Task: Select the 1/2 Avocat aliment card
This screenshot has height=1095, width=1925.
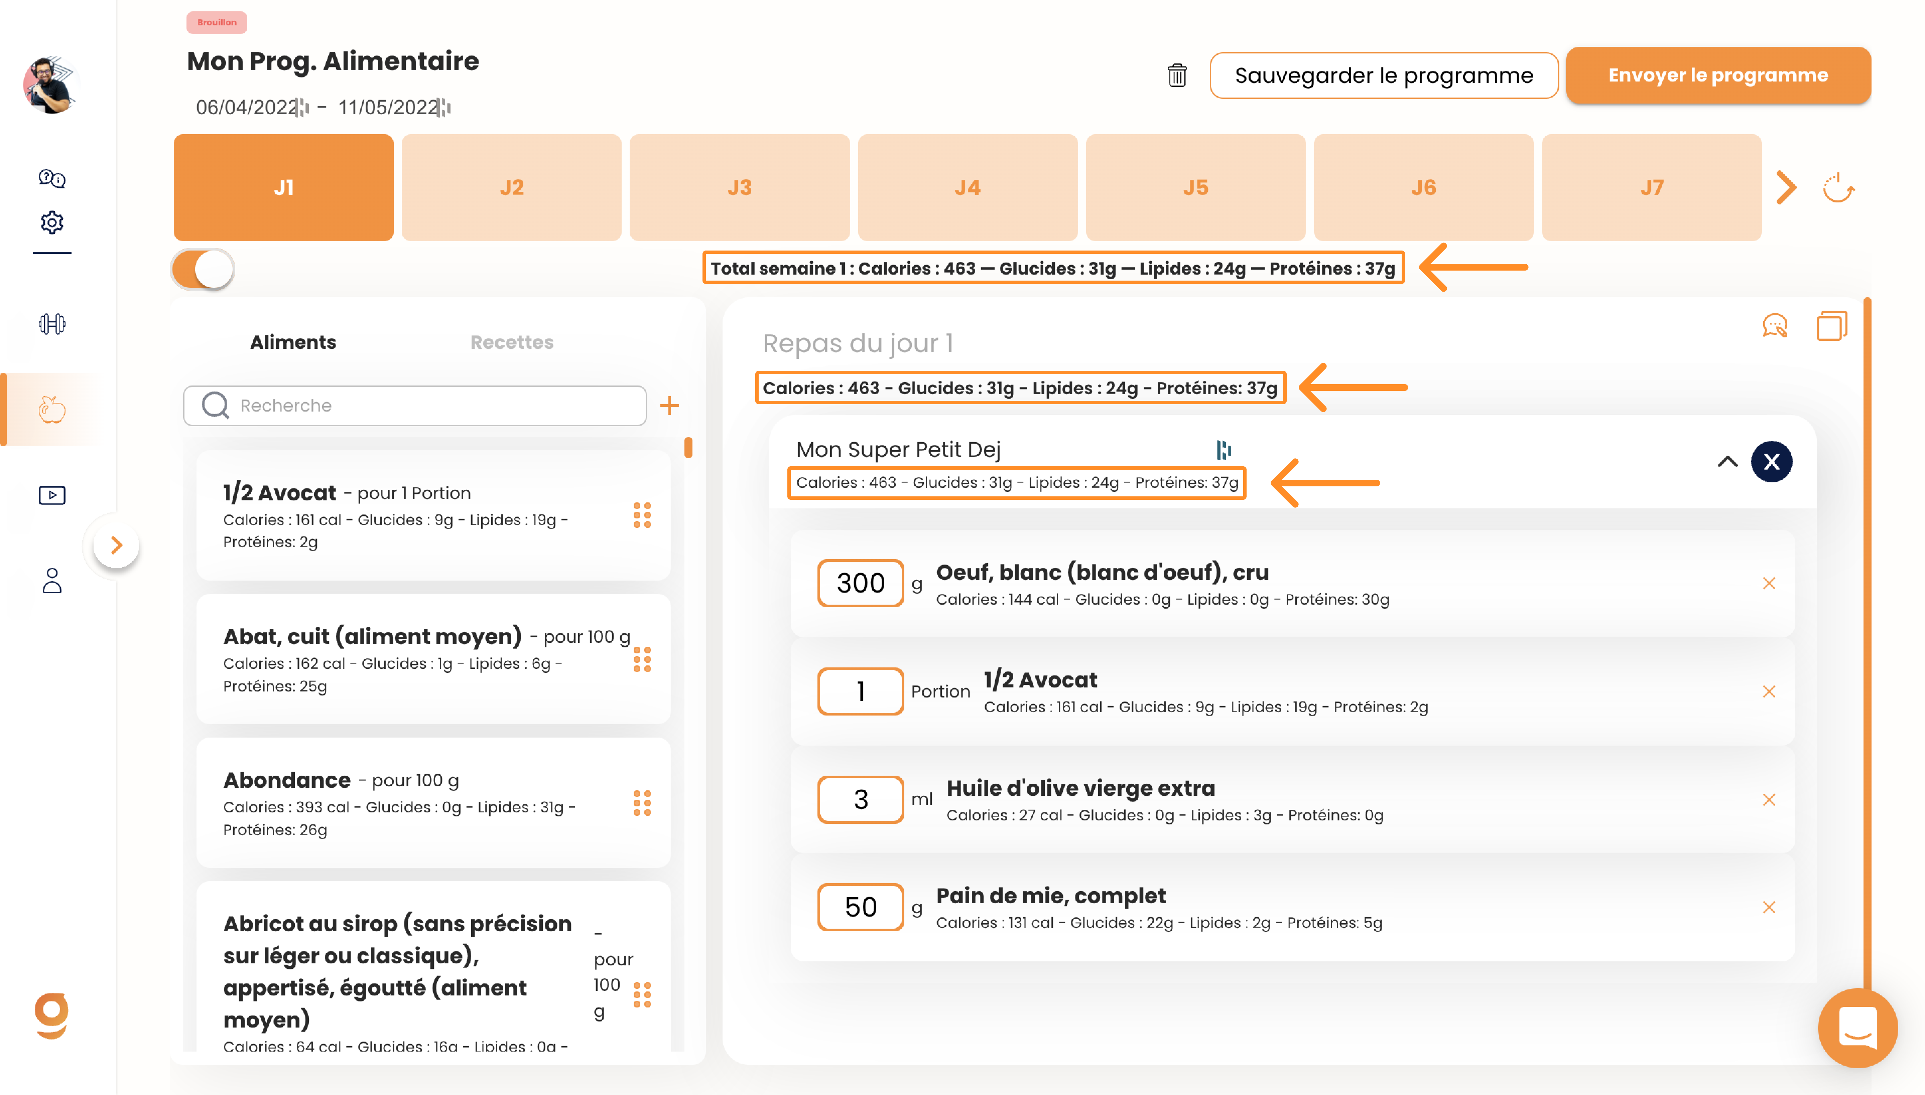Action: (433, 516)
